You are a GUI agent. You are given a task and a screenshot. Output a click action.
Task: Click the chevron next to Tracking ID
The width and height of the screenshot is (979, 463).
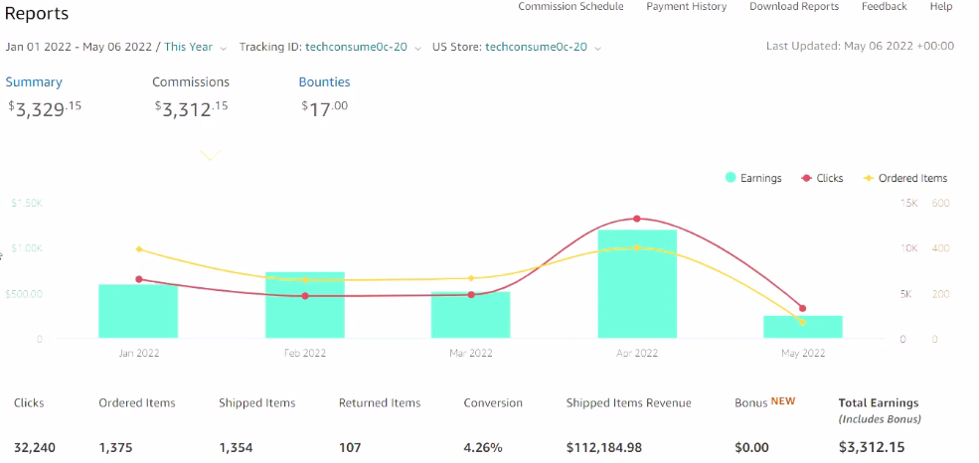point(417,48)
